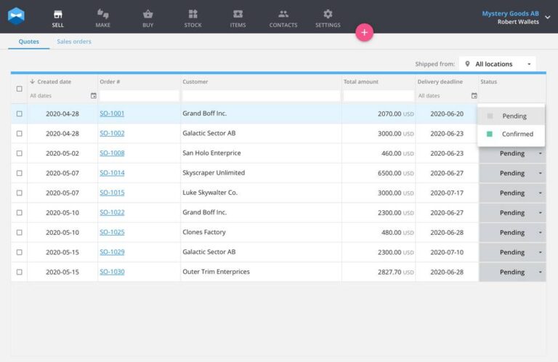558x362 pixels.
Task: Open status dropdown for Skyscraper Unlimited row
Action: [x=540, y=173]
